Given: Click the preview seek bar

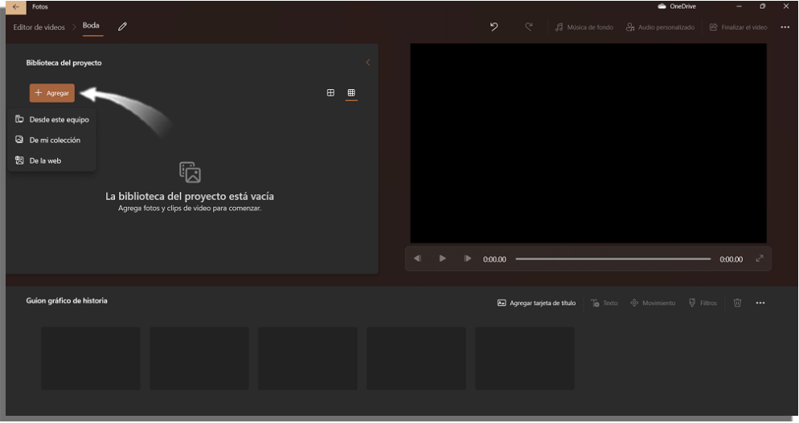Looking at the screenshot, I should tap(613, 258).
